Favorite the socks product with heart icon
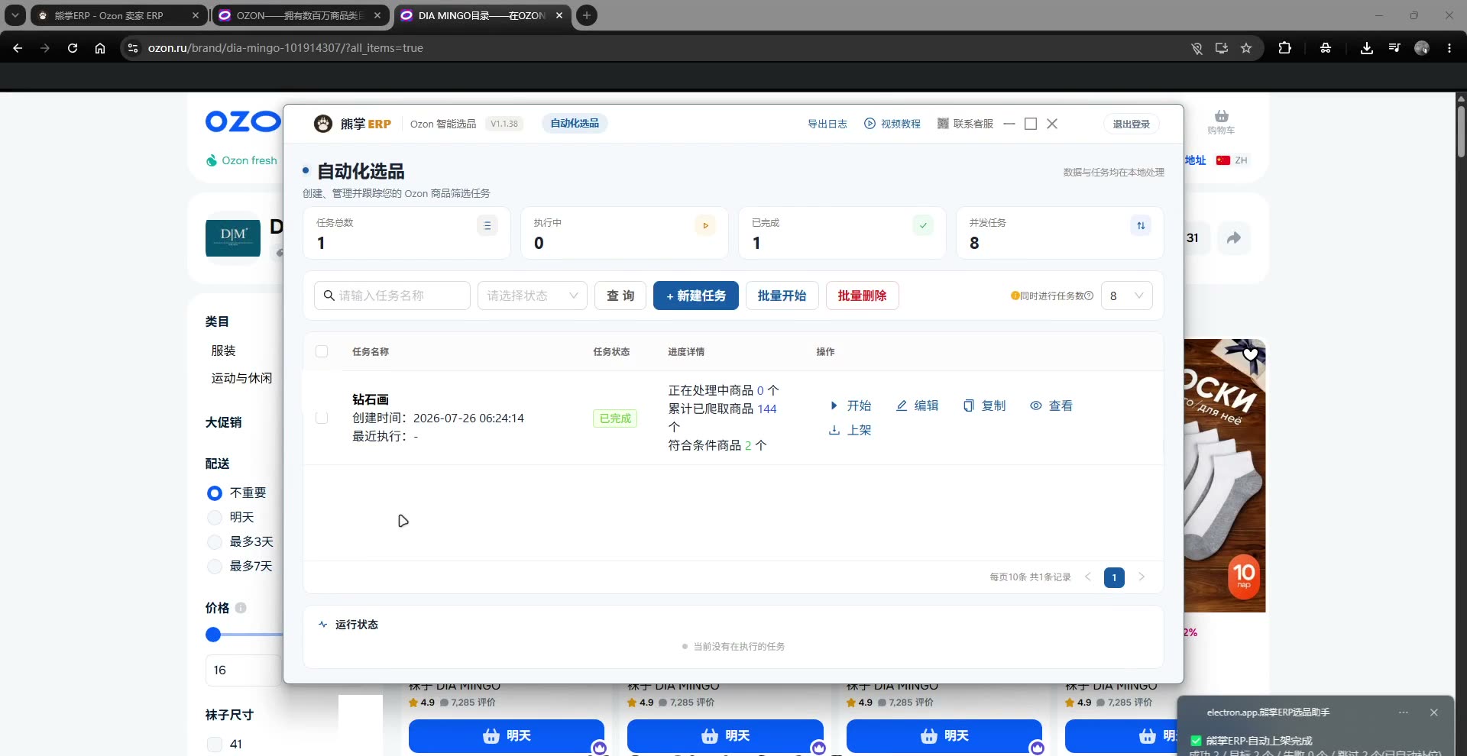 point(1250,354)
